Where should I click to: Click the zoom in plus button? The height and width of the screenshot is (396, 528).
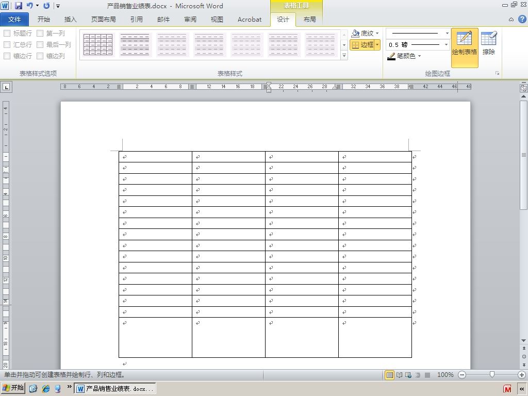(522, 375)
